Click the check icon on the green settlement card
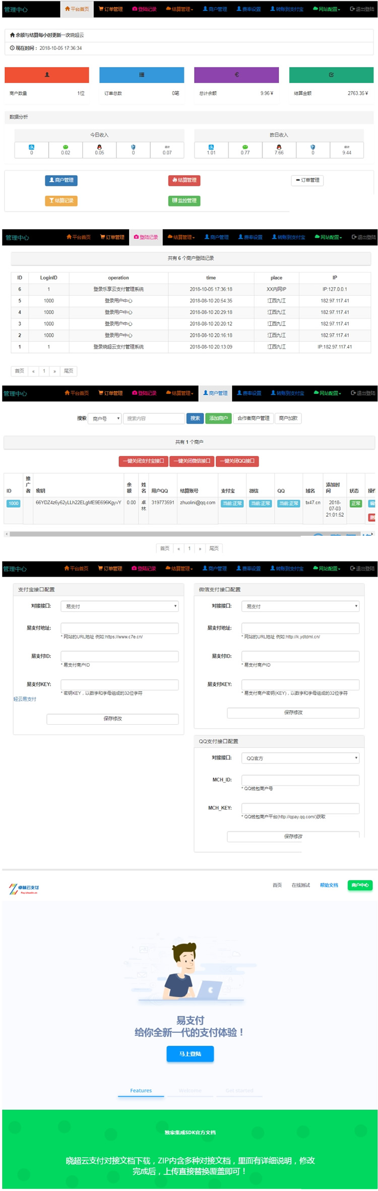This screenshot has height=1191, width=378. coord(331,75)
